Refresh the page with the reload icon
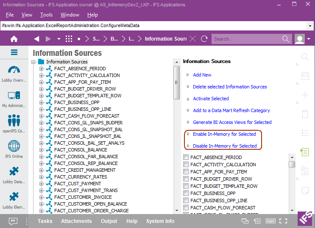The height and width of the screenshot is (228, 315). 204,39
